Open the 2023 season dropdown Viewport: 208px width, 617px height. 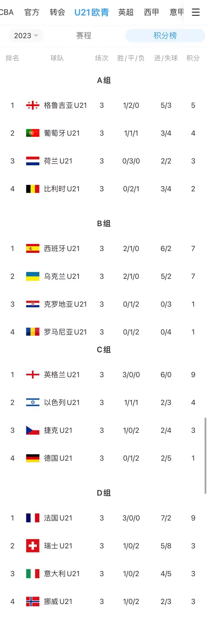pos(26,36)
